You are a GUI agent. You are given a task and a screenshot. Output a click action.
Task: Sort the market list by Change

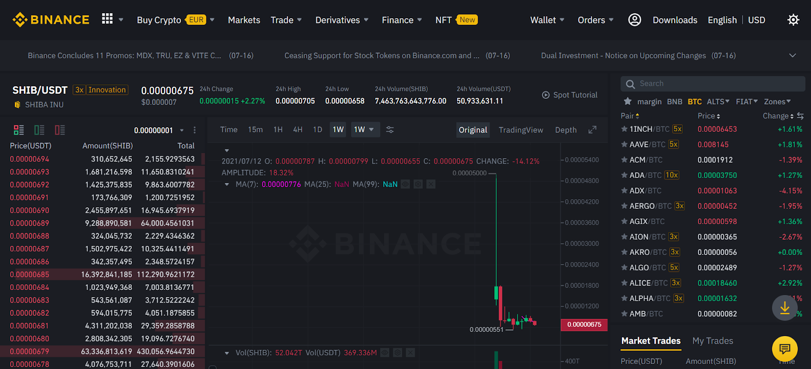click(x=778, y=116)
